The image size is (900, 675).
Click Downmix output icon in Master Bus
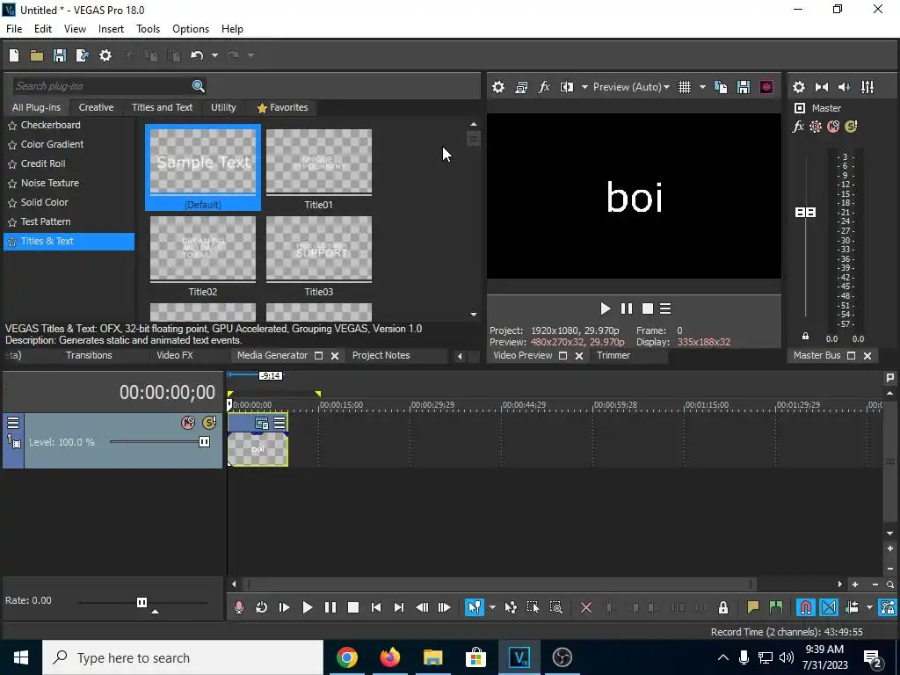[822, 87]
